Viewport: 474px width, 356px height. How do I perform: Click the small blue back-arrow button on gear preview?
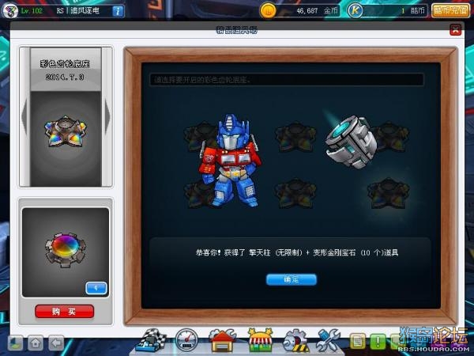(96, 288)
